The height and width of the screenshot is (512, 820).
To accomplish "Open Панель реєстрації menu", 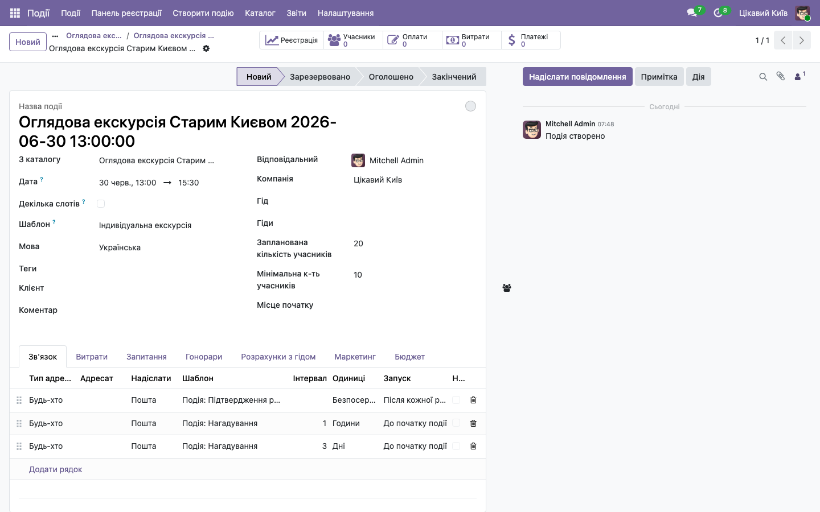I will (126, 13).
